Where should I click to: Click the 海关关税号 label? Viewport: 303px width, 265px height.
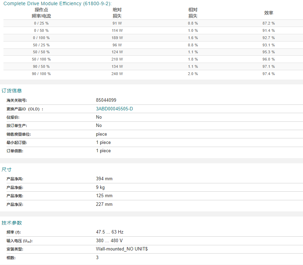[17, 100]
